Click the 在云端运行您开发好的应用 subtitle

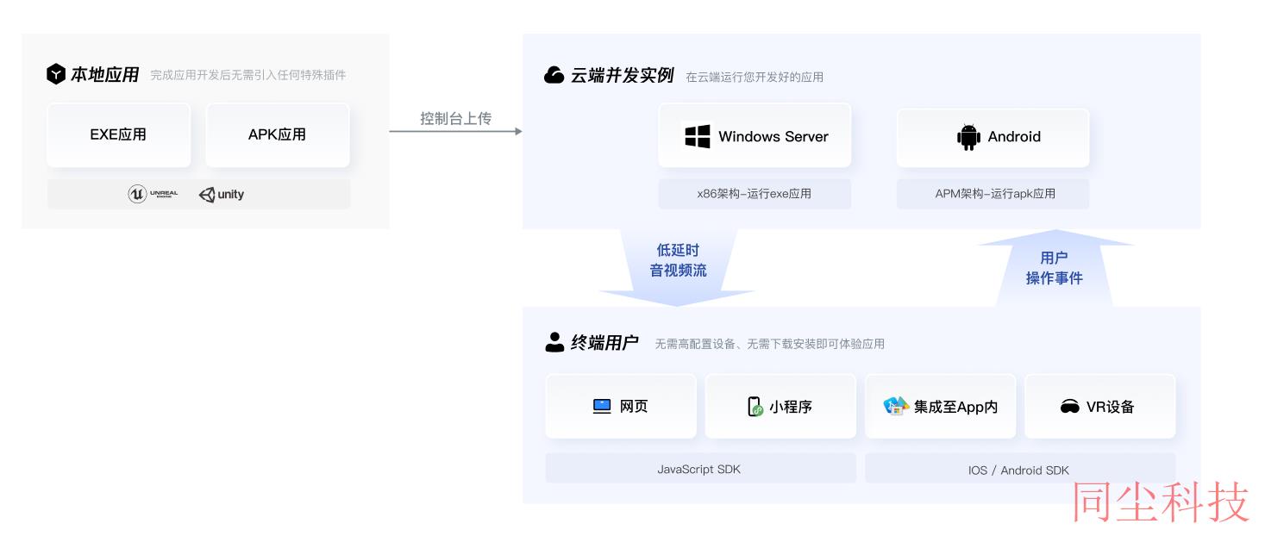coord(755,77)
